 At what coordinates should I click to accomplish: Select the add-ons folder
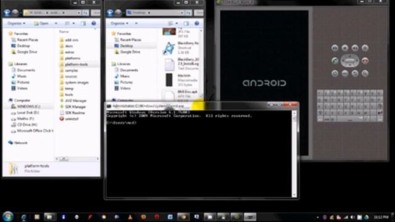[x=69, y=40]
